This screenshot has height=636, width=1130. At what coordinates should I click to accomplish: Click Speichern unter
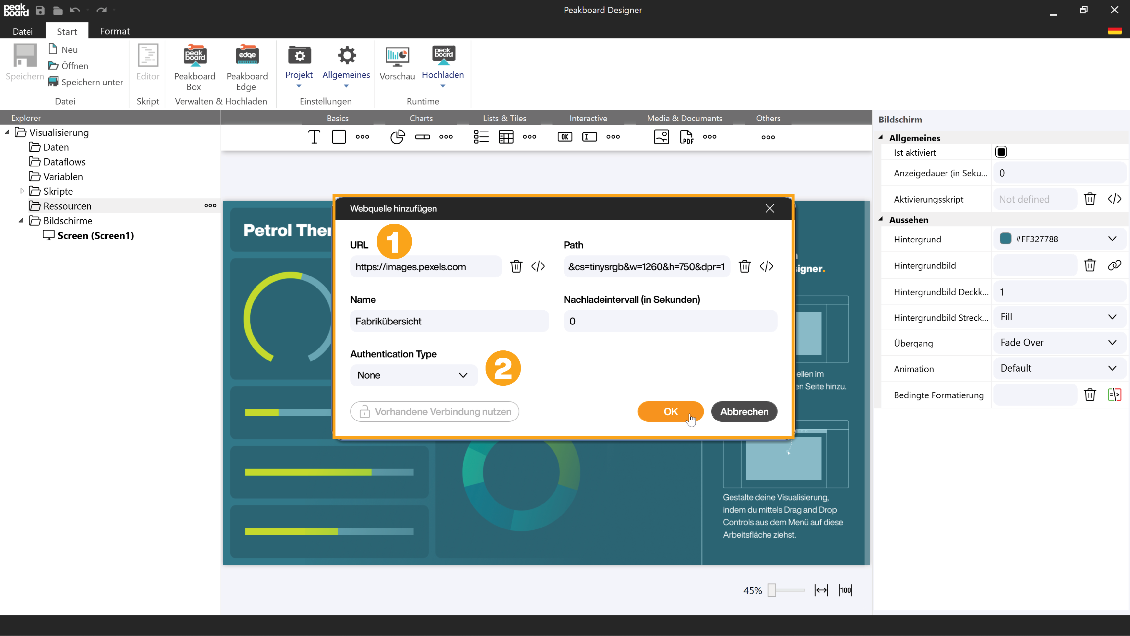[86, 82]
